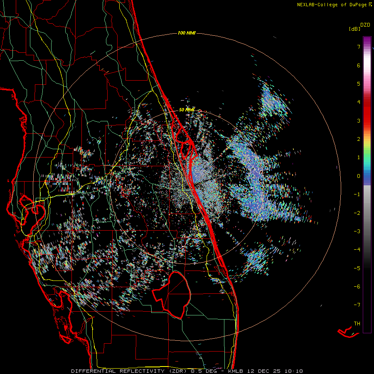Click the blue echo cluster northeast offshore
374x374 pixels.
click(274, 101)
